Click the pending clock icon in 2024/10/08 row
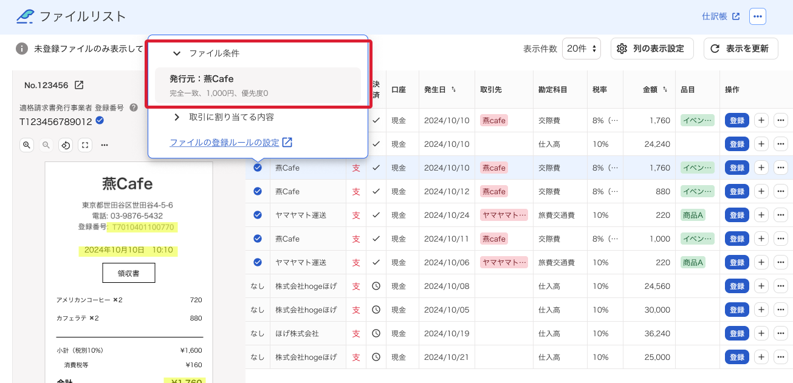The width and height of the screenshot is (793, 383). click(376, 286)
